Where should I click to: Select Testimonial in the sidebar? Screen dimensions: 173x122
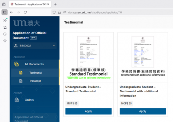[x=35, y=73]
